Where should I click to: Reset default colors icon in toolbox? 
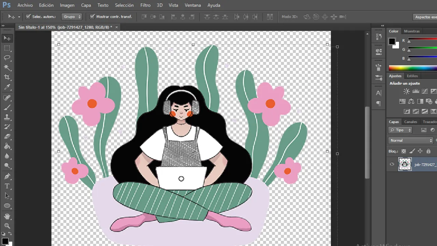3,234
